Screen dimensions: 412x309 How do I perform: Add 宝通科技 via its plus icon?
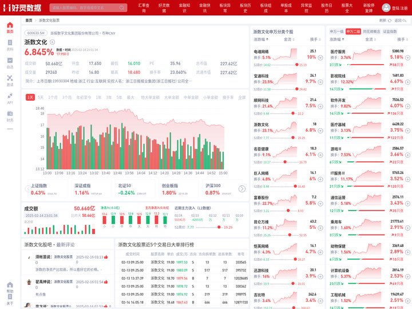(320, 82)
